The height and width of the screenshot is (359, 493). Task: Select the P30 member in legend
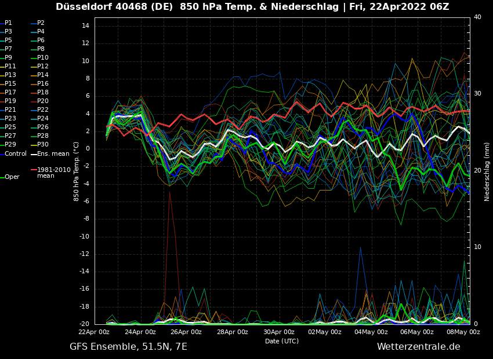pyautogui.click(x=43, y=144)
